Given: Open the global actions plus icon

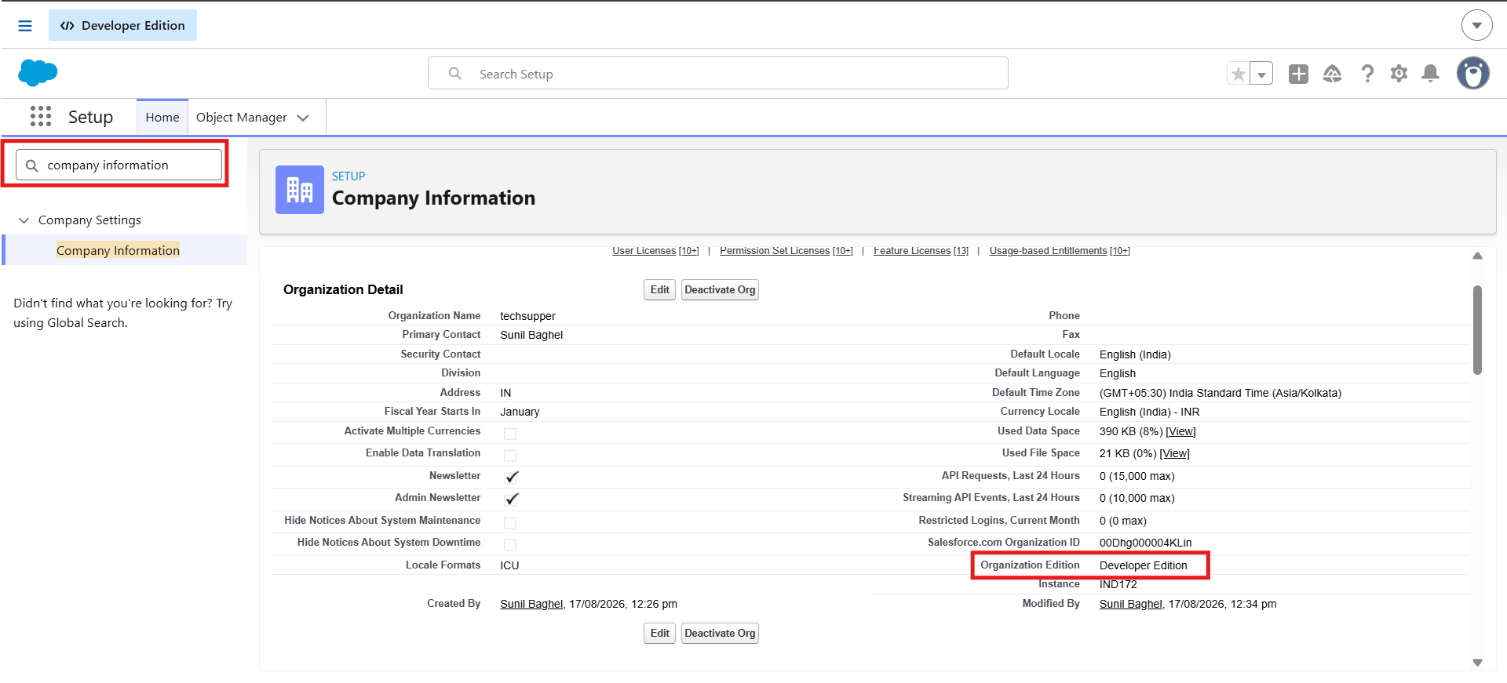Looking at the screenshot, I should click(x=1298, y=74).
